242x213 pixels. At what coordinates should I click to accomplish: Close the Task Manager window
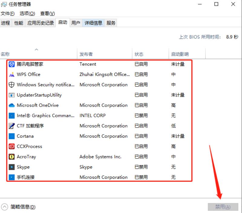click(x=233, y=4)
